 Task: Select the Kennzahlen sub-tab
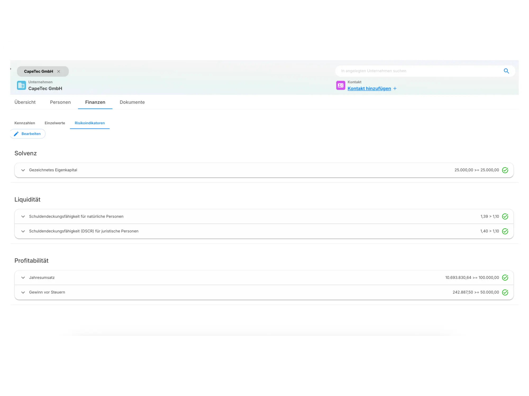pyautogui.click(x=25, y=123)
